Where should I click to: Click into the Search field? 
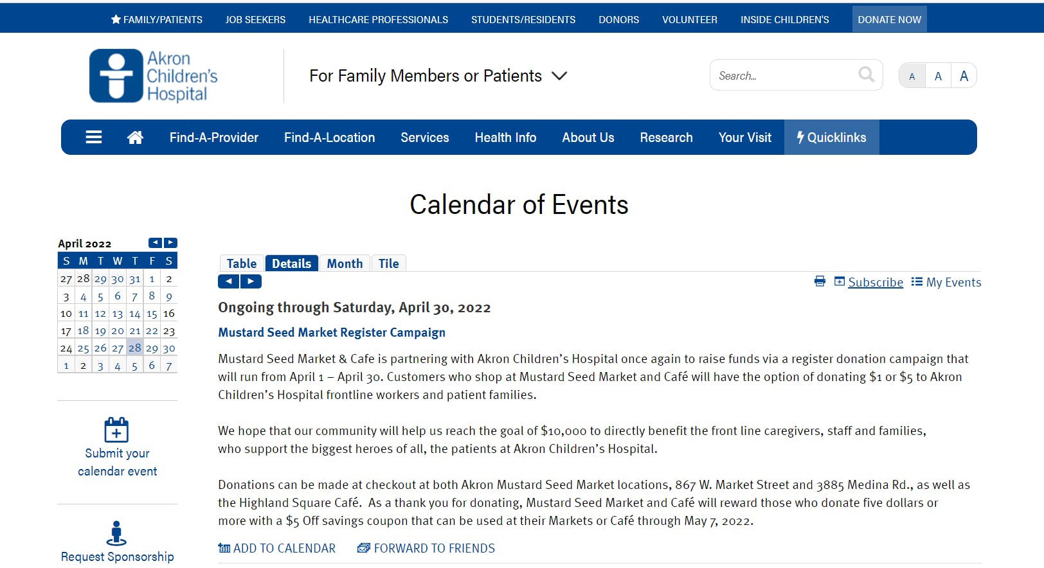coord(784,76)
